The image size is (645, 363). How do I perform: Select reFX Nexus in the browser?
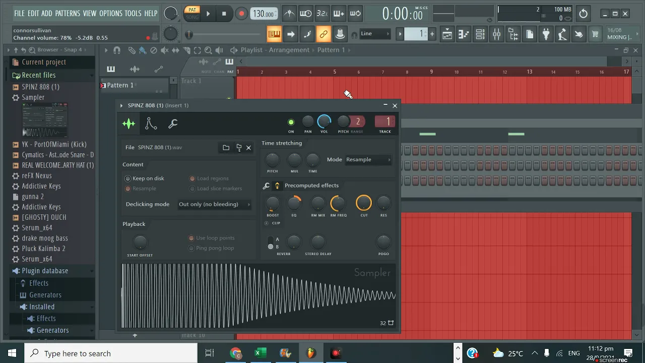[36, 176]
